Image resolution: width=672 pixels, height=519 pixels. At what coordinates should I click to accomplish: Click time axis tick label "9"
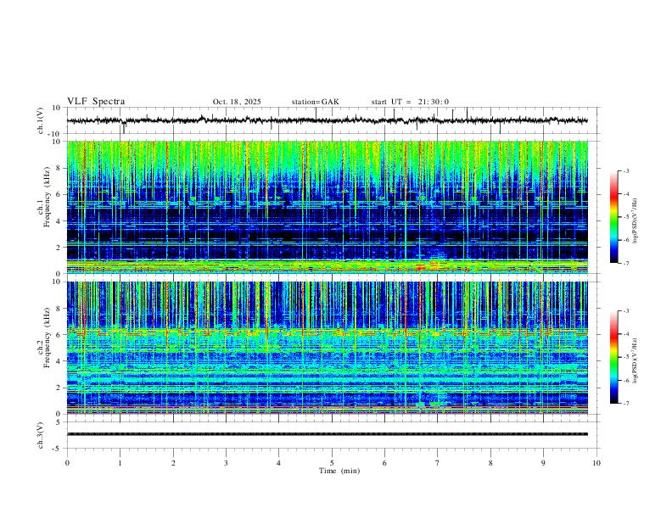(x=543, y=463)
